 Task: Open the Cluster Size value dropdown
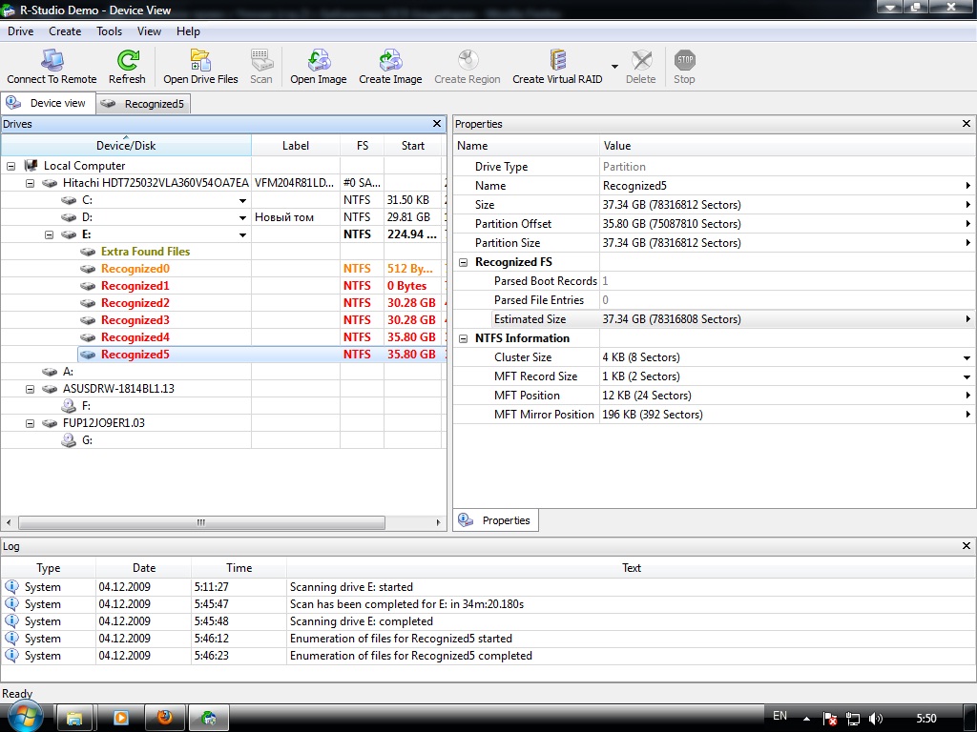[x=967, y=357]
